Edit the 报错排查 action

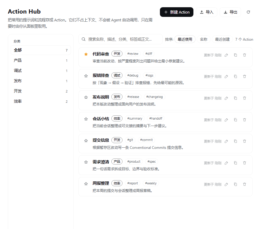pos(226,77)
